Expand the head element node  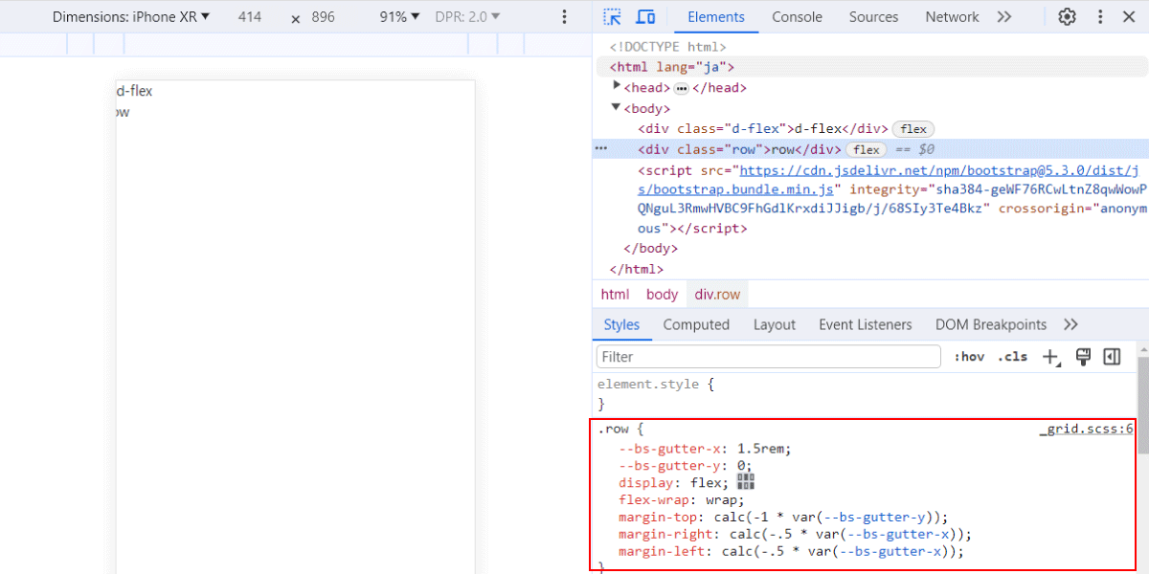click(x=618, y=87)
